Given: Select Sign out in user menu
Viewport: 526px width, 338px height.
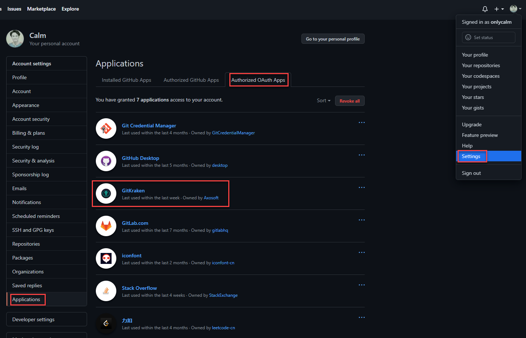Looking at the screenshot, I should tap(488, 173).
